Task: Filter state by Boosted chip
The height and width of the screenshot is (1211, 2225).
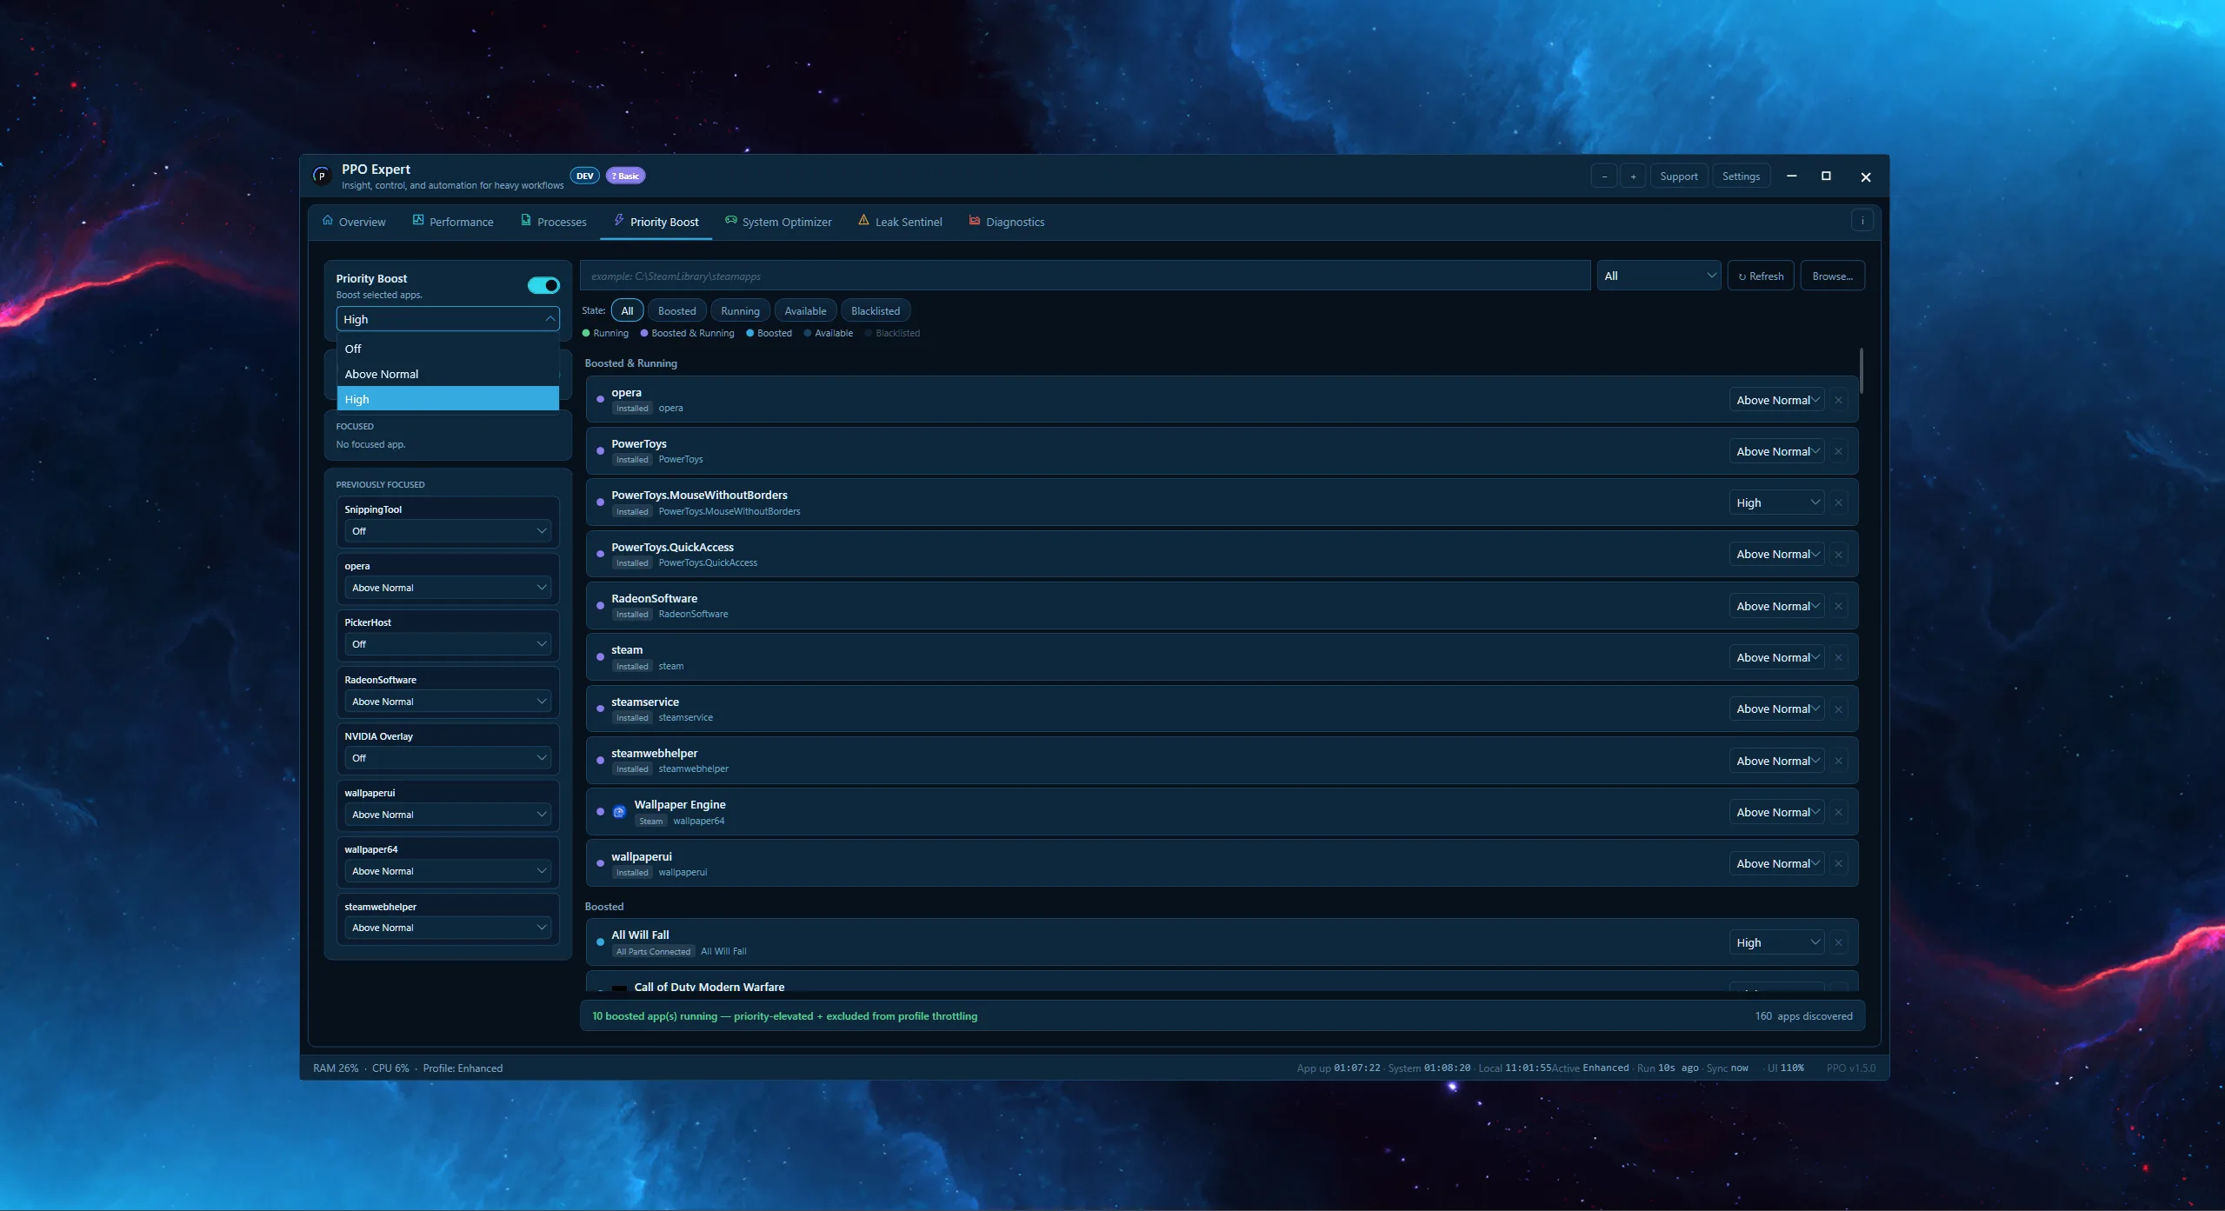Action: point(676,310)
